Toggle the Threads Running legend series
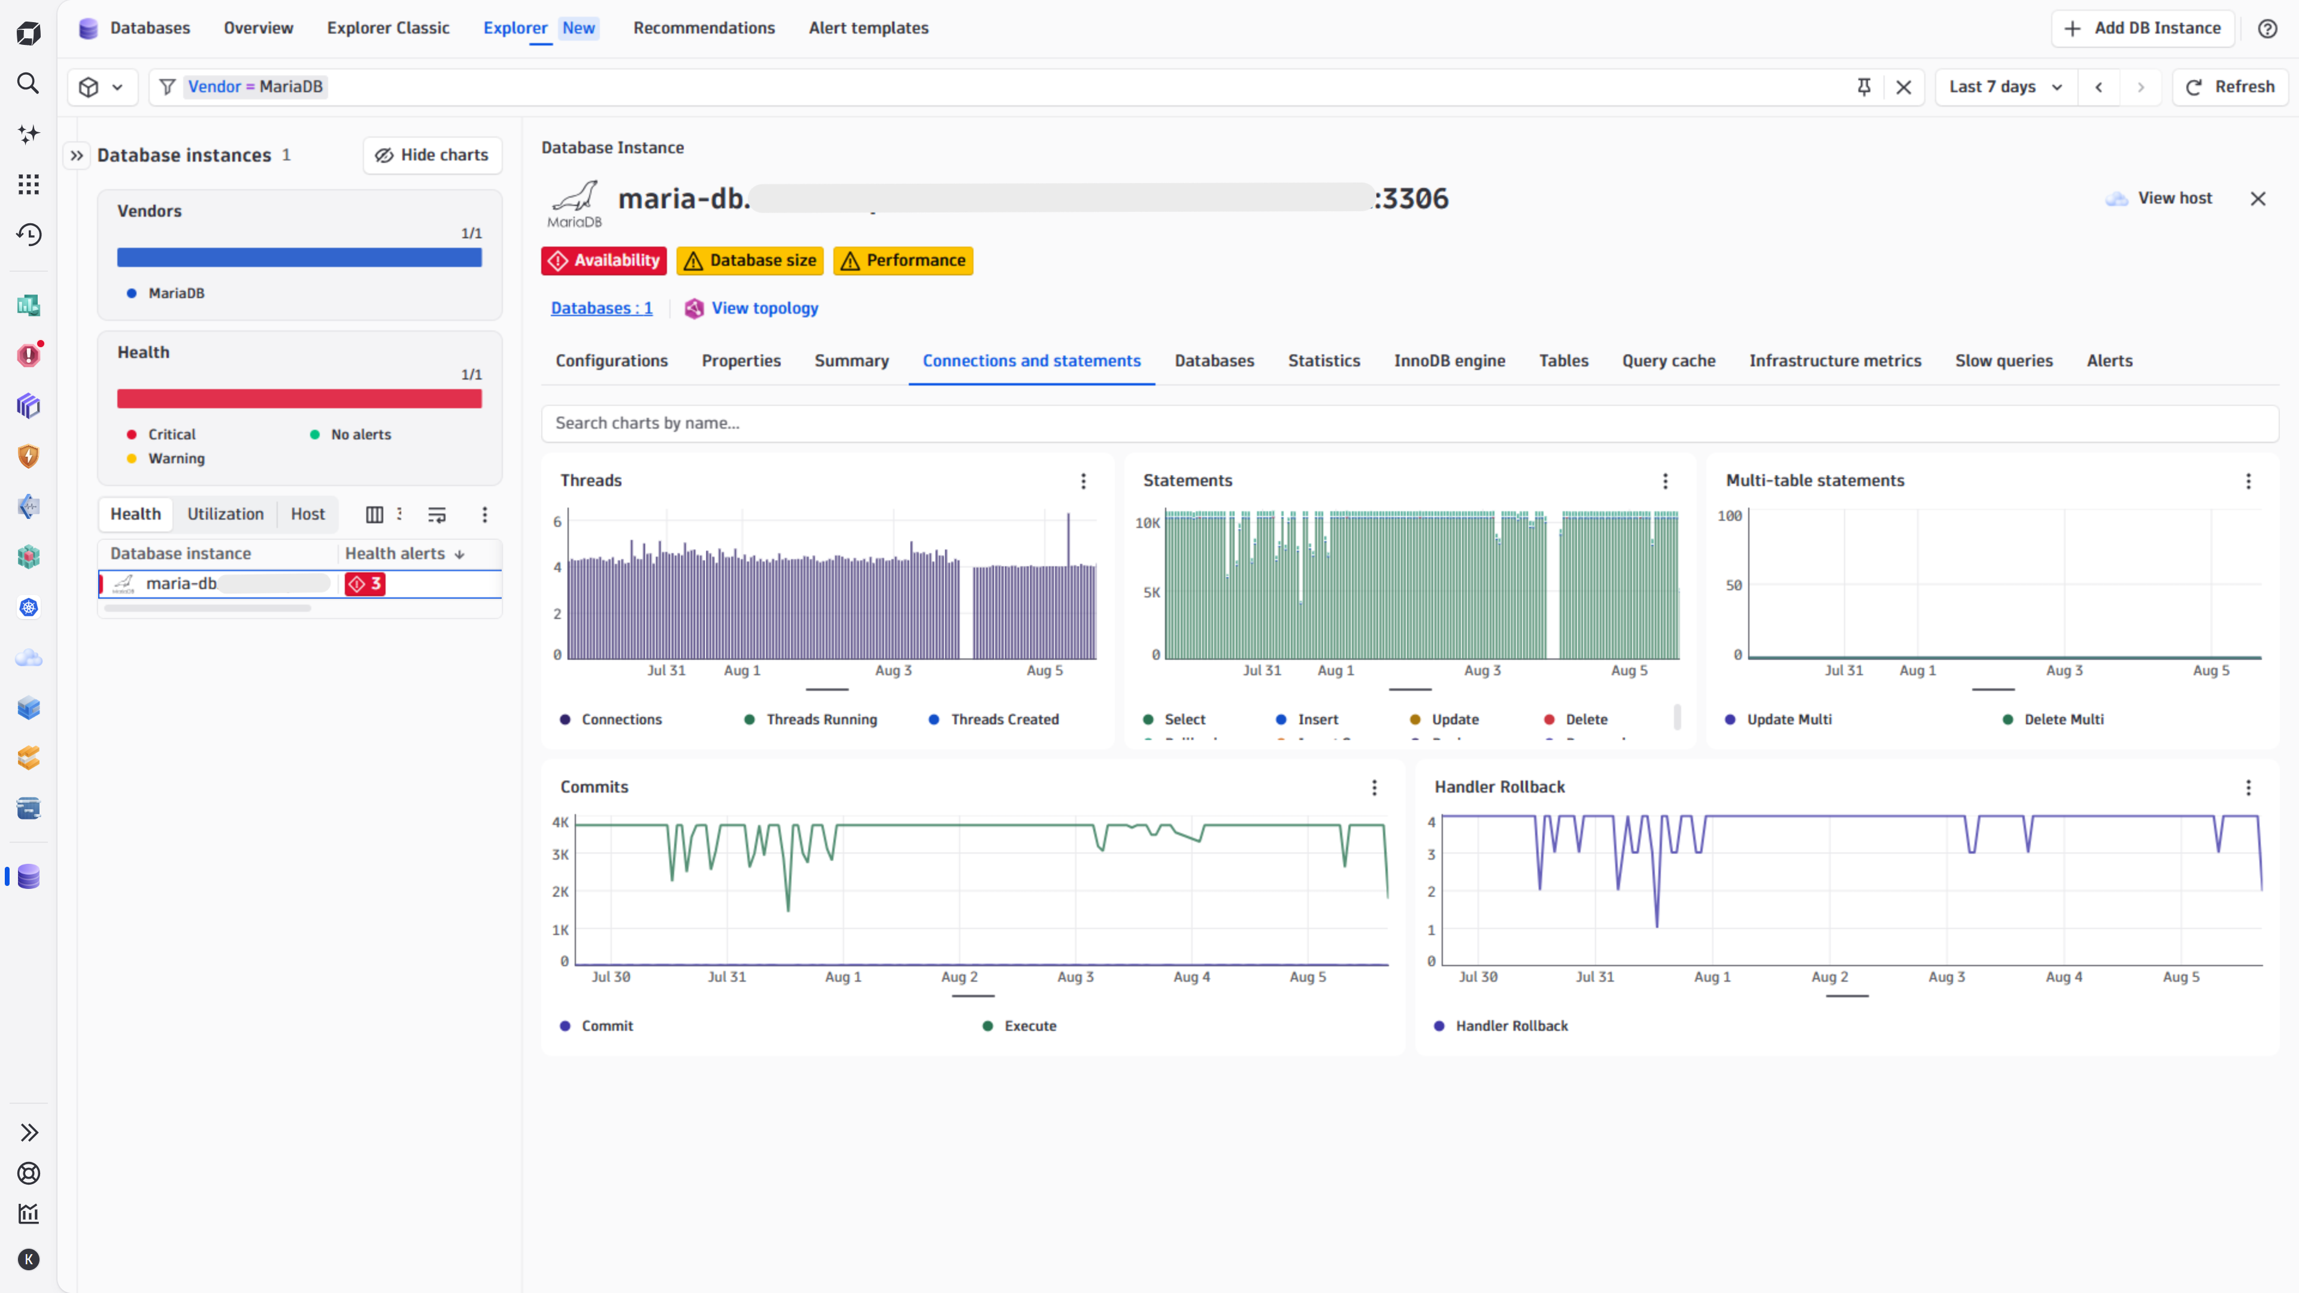 (x=811, y=719)
